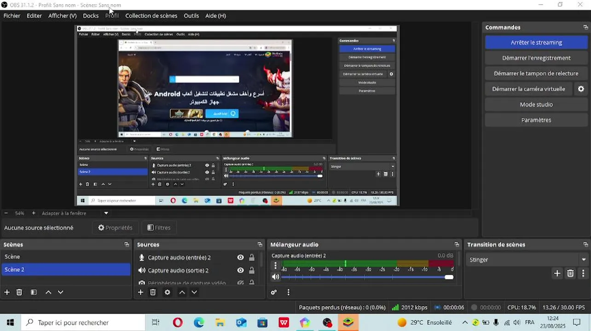The width and height of the screenshot is (591, 331).
Task: Open virtual camera settings gear
Action: (581, 89)
